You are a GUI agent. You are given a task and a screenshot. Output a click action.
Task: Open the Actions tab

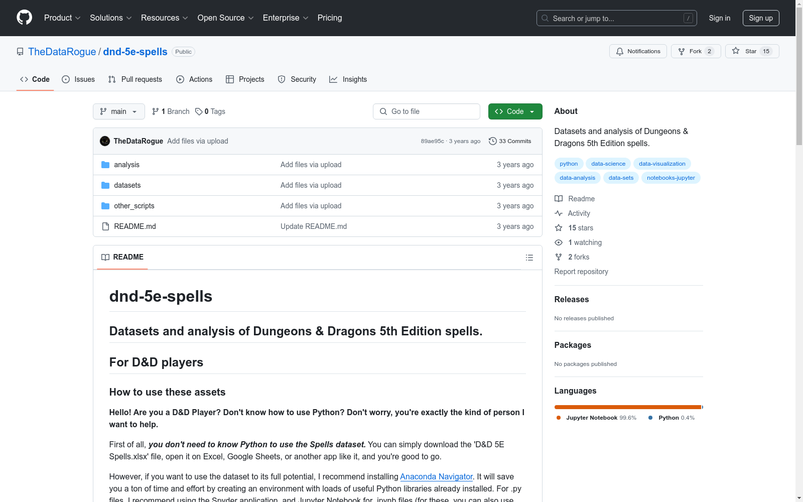pos(194,79)
